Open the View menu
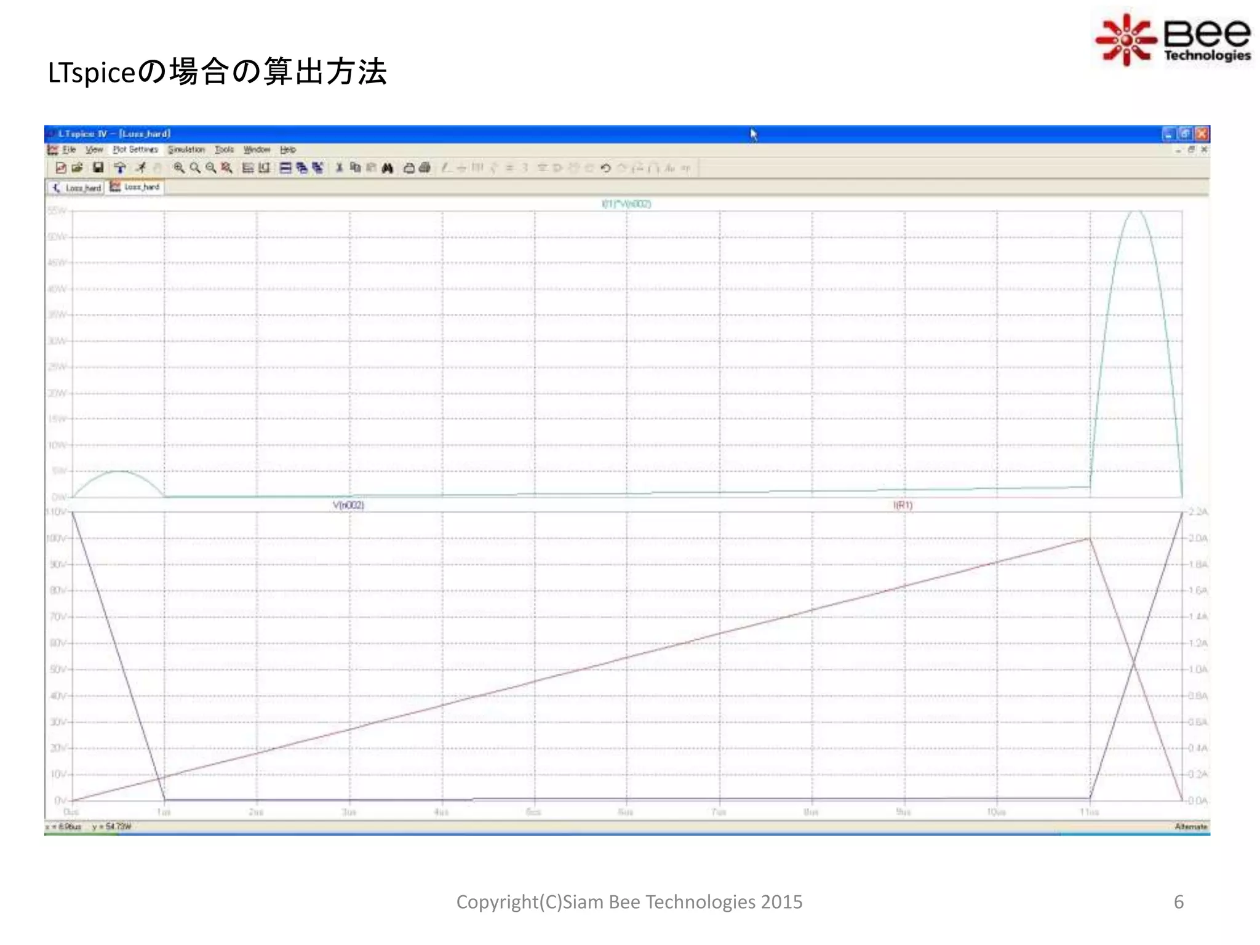 [x=94, y=150]
